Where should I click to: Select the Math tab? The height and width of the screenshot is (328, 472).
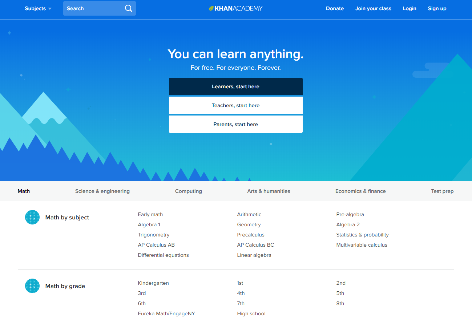point(24,191)
